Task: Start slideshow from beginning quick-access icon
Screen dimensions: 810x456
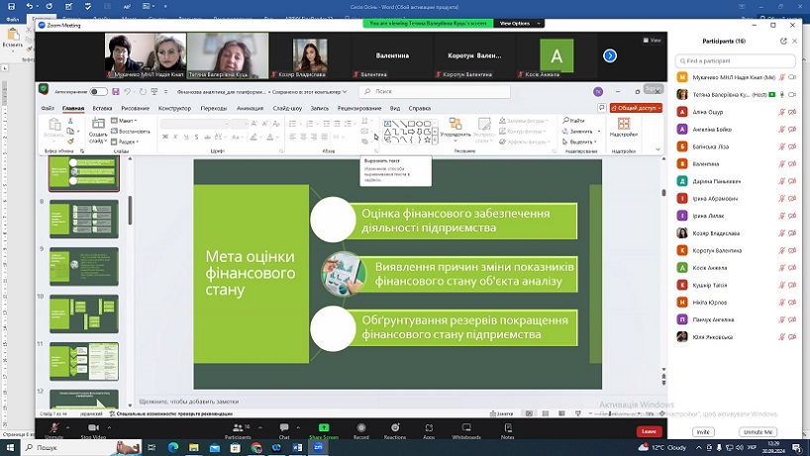Action: coord(153,92)
